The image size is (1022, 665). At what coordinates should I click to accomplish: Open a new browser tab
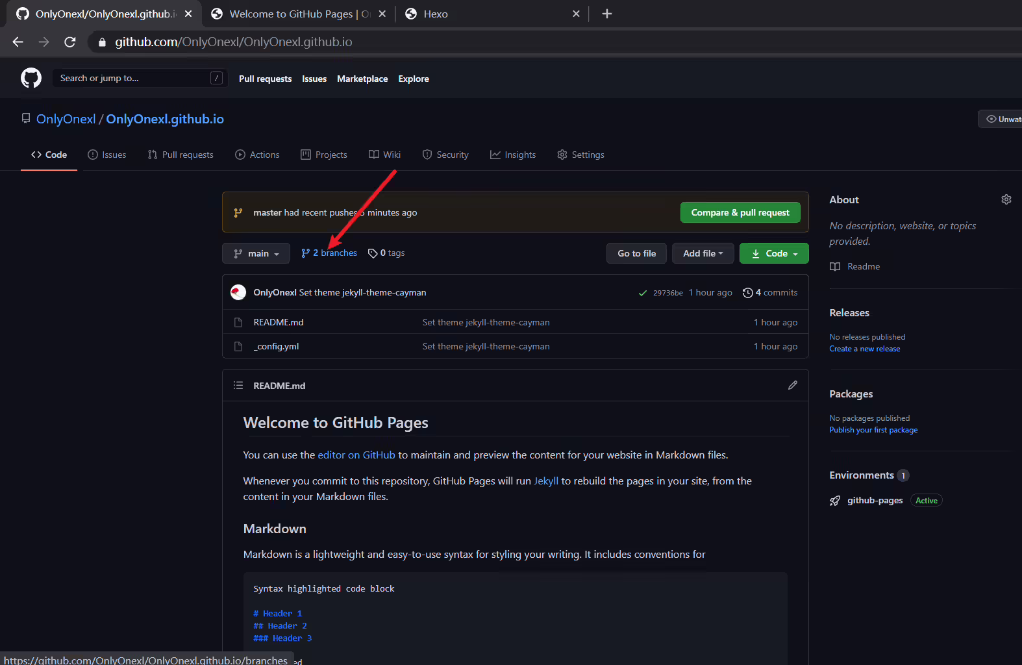click(x=607, y=14)
